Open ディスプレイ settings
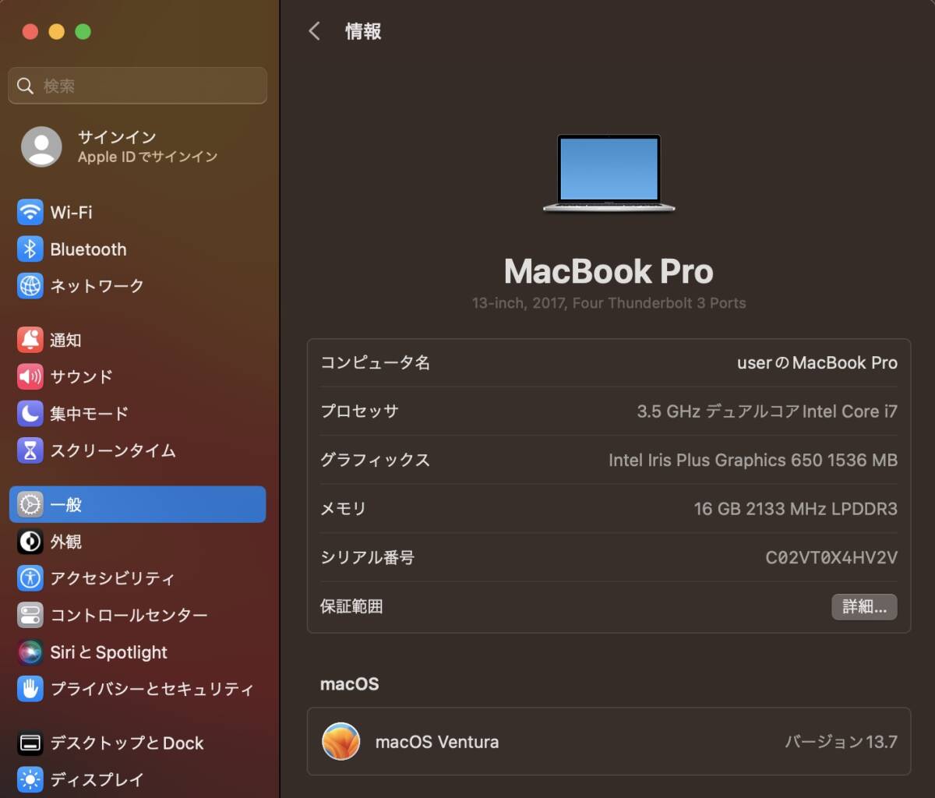The width and height of the screenshot is (935, 798). pyautogui.click(x=137, y=779)
